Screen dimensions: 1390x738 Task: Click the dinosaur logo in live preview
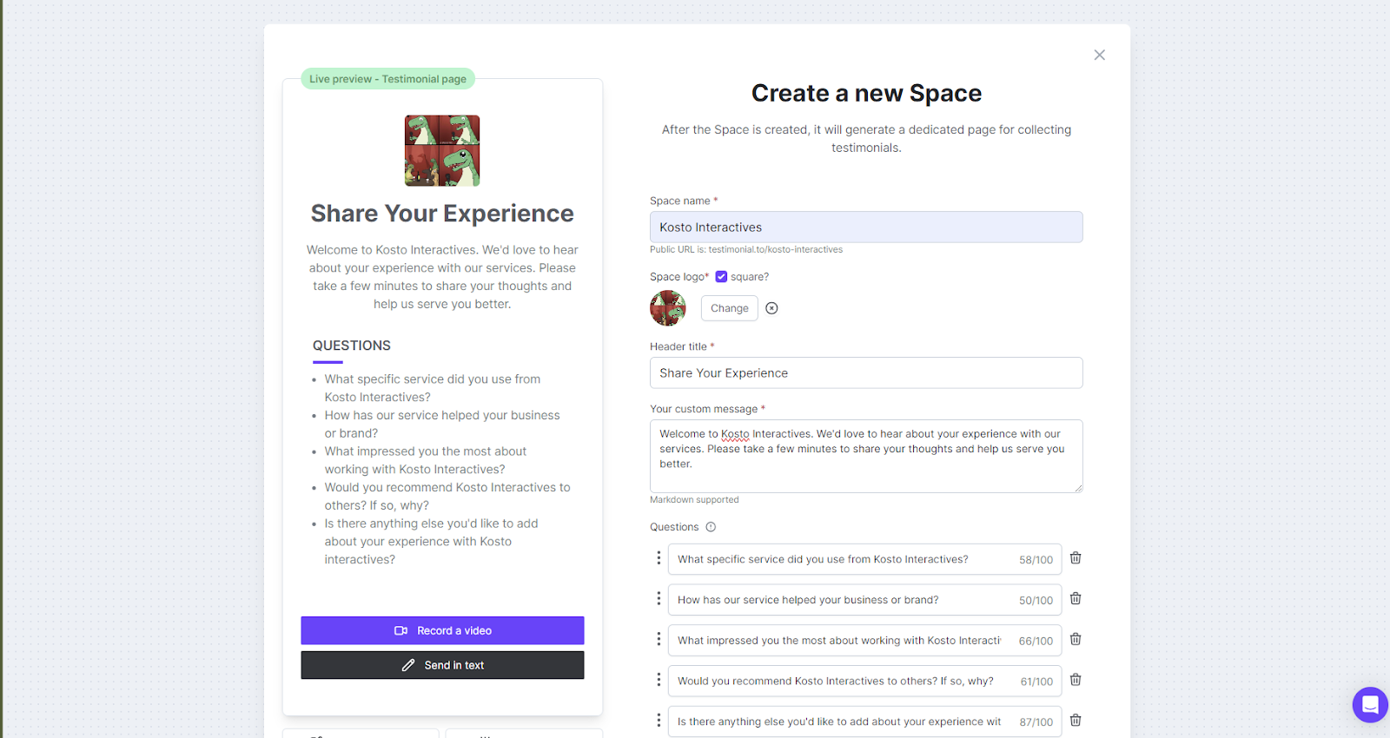tap(442, 151)
